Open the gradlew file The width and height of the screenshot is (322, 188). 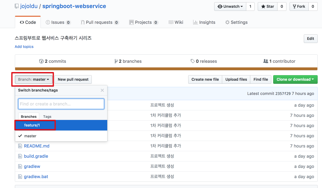(32, 166)
